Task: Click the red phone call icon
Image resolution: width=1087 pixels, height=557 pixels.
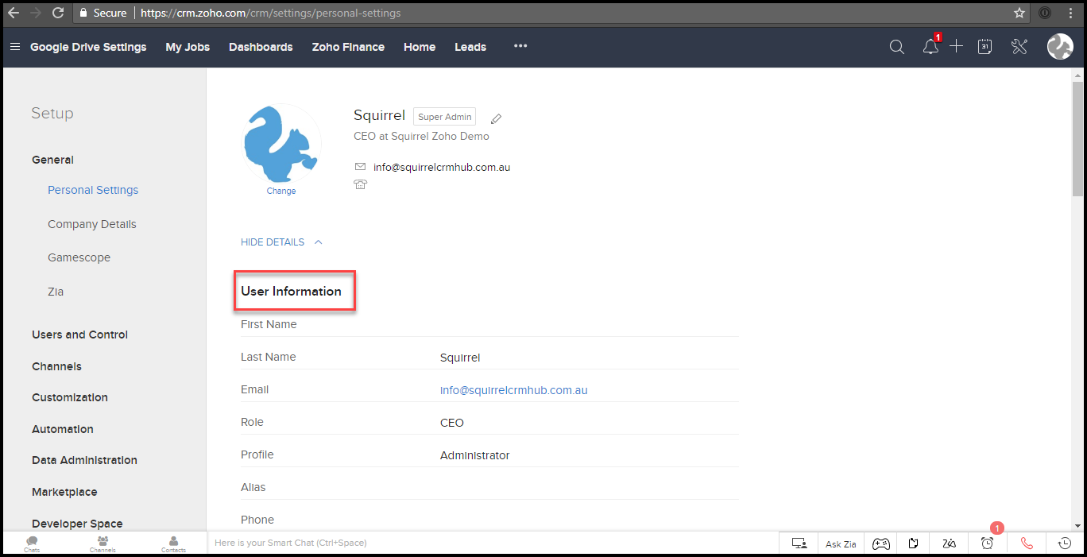Action: pos(1027,543)
